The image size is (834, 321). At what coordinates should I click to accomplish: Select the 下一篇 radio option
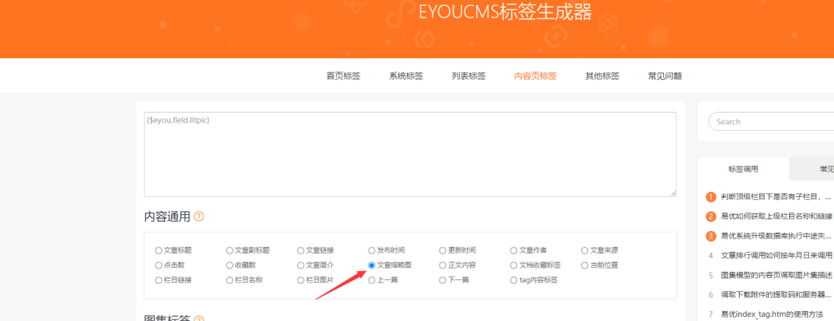click(x=443, y=280)
